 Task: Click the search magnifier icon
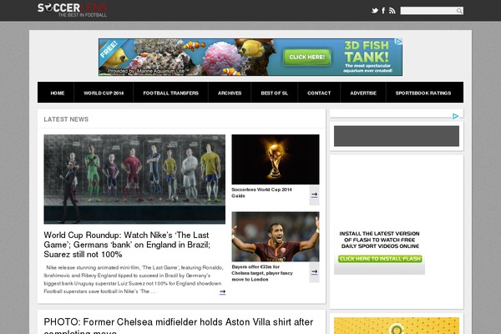click(459, 11)
